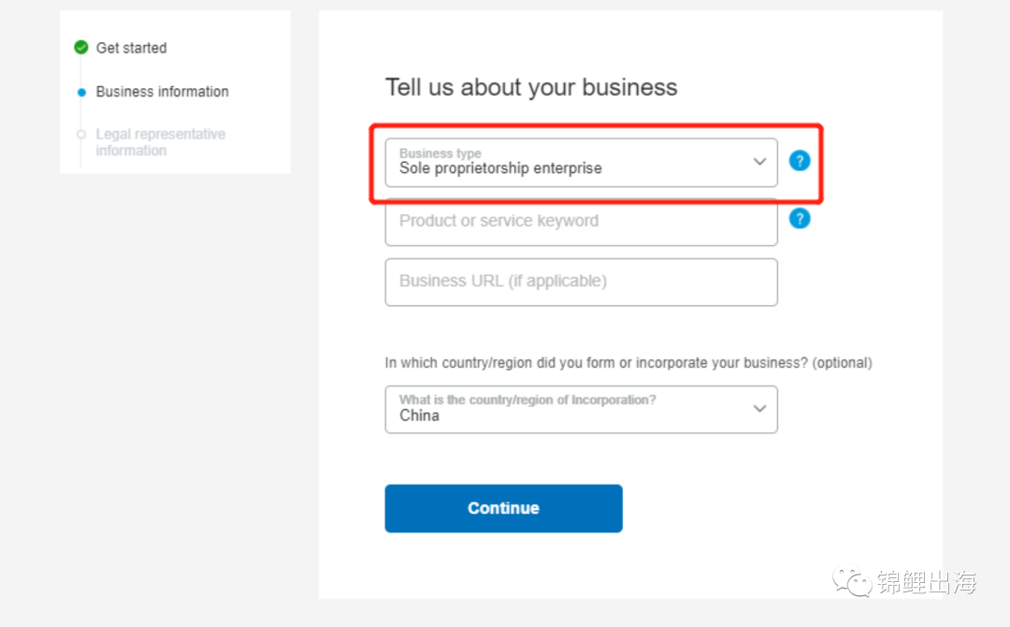
Task: Select the Sole proprietorship enterprise value
Action: pyautogui.click(x=500, y=168)
